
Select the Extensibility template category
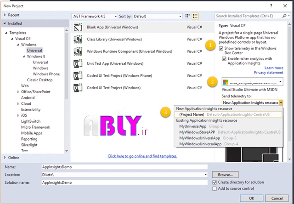(31, 109)
